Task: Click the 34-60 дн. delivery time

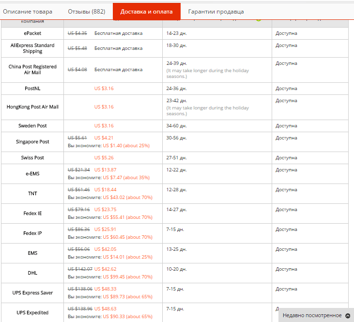Action: point(177,126)
